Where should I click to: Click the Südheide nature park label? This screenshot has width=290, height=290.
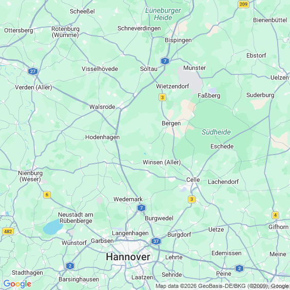coord(216,132)
